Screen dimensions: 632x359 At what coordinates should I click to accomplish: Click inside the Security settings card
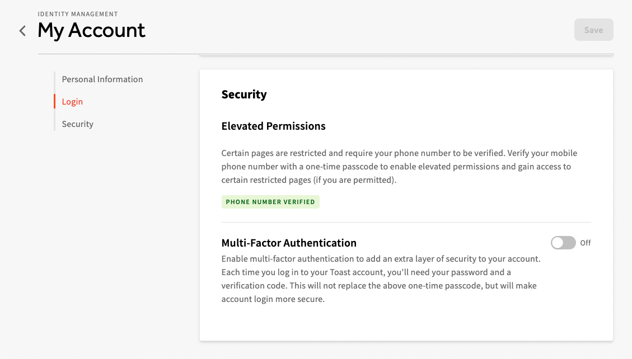[x=406, y=324]
